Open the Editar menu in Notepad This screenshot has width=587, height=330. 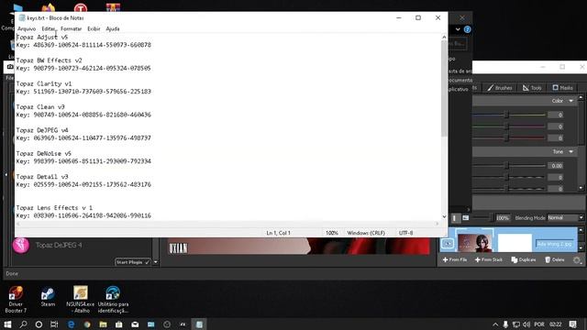[48, 28]
